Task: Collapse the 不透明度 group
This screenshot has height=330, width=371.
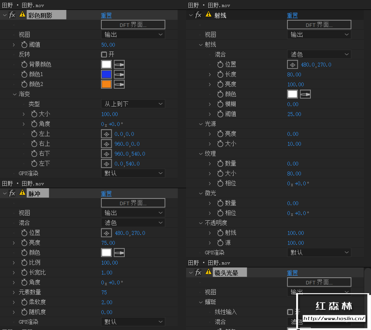Action: coord(201,223)
